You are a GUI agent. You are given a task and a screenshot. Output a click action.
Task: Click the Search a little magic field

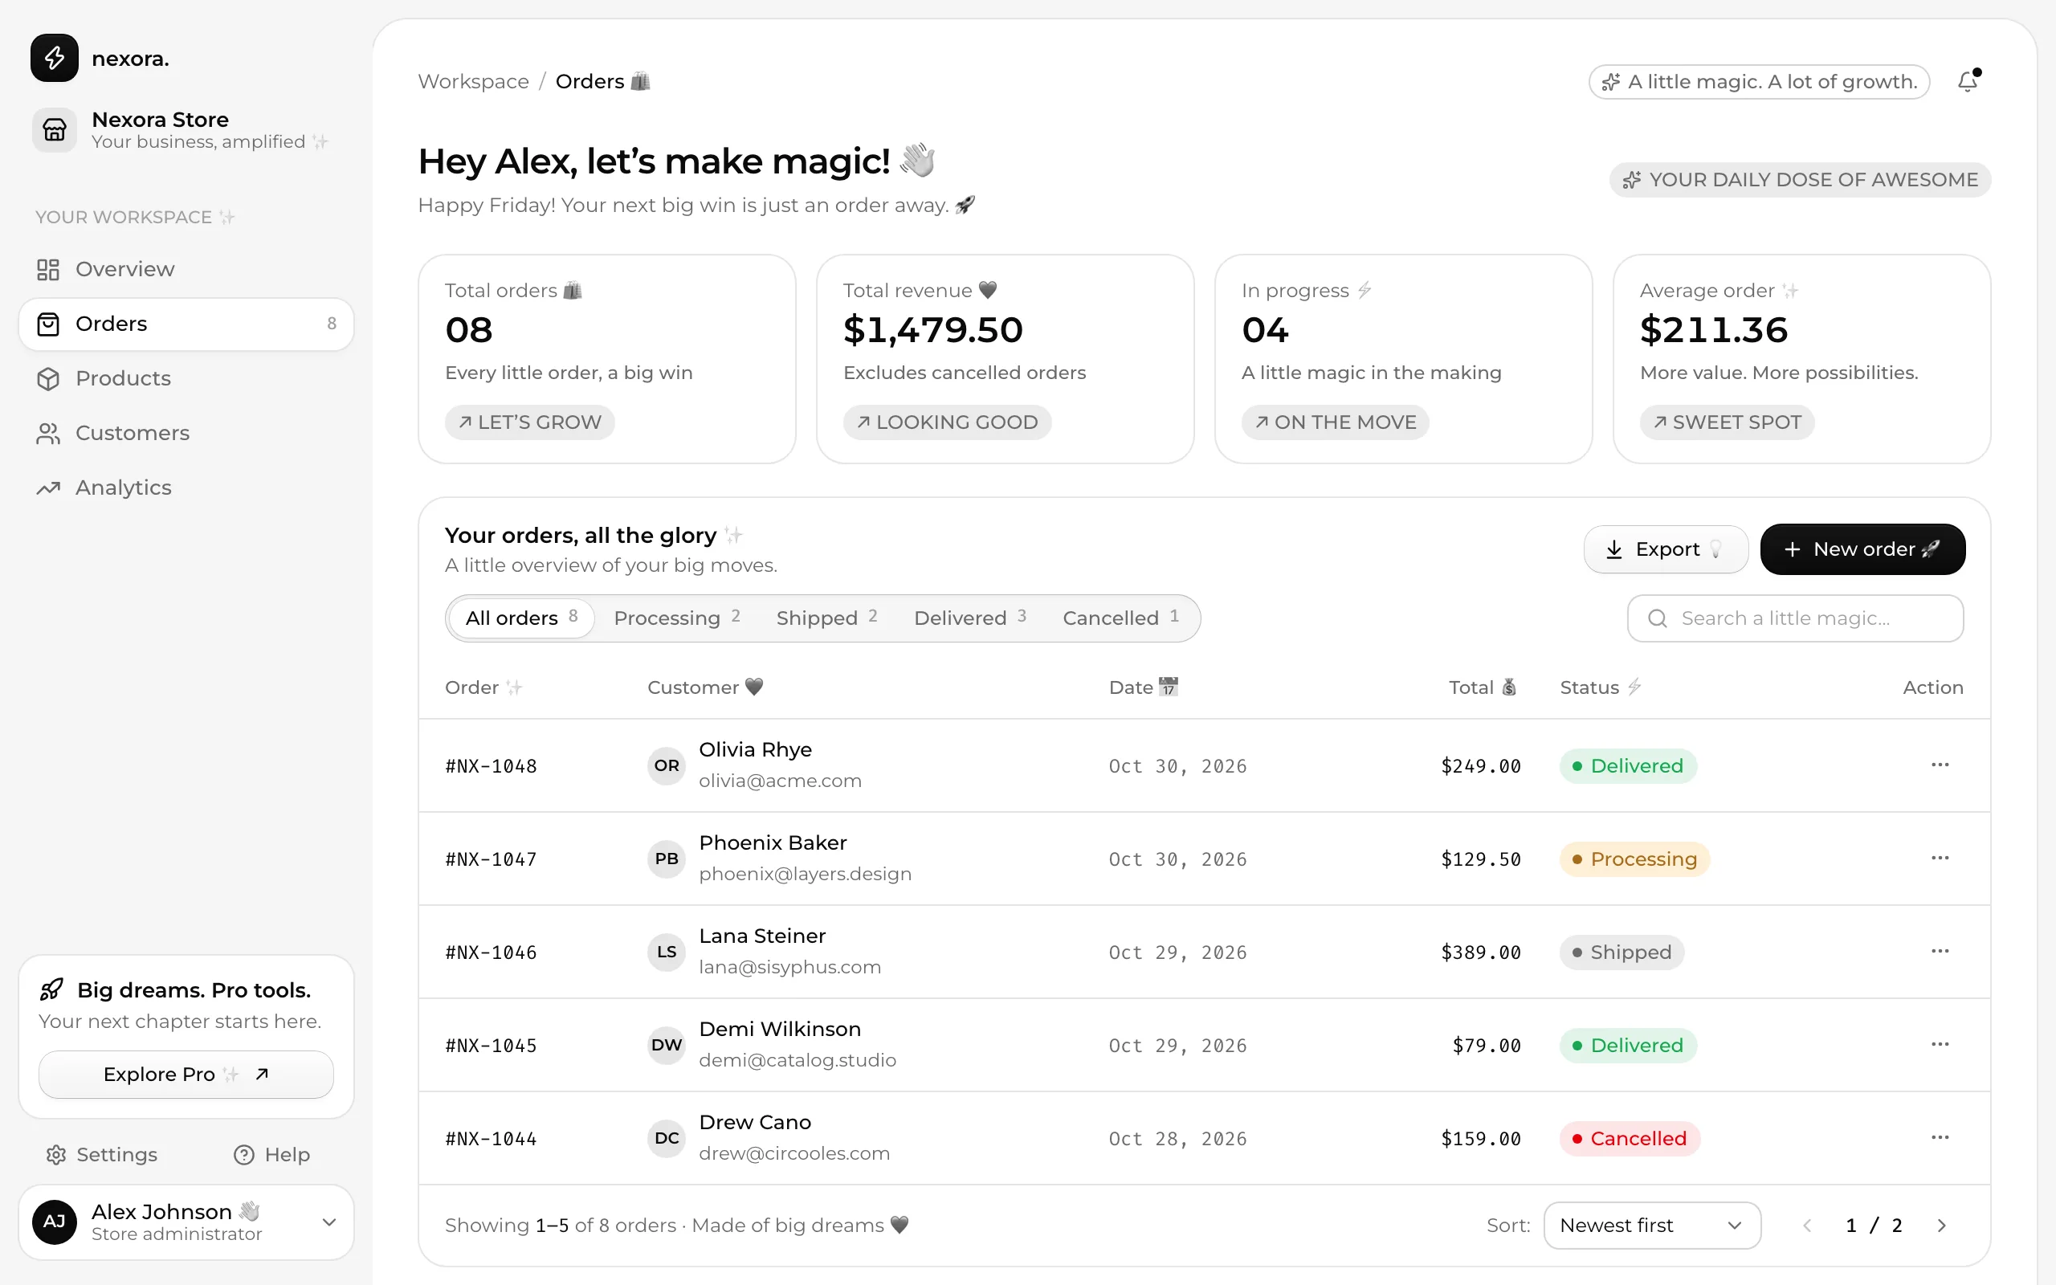click(x=1795, y=618)
